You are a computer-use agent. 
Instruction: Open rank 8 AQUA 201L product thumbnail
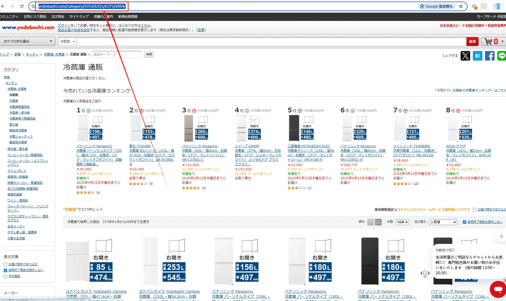coord(460,129)
